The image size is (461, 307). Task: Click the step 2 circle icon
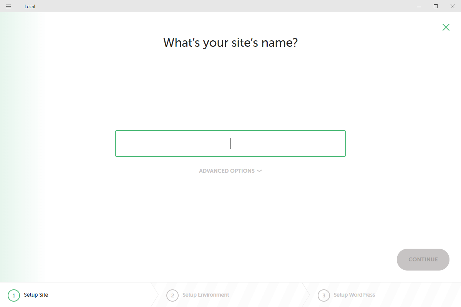(172, 295)
